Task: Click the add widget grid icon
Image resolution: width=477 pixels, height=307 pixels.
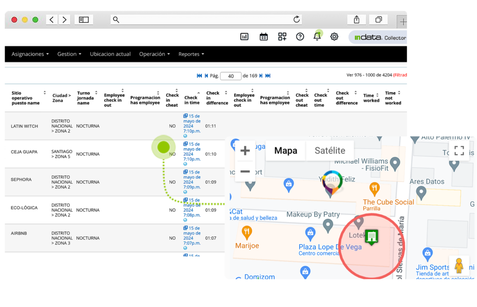Action: (x=282, y=36)
